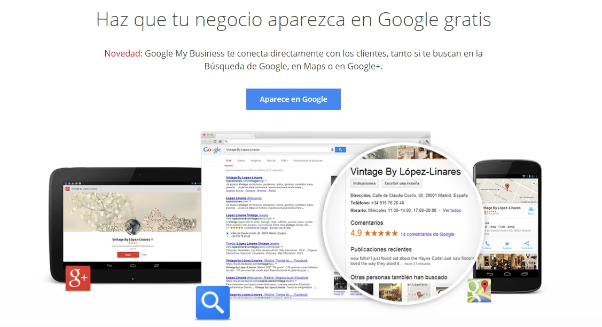Click compass icon on phone map
This screenshot has width=602, height=327.
(x=533, y=184)
